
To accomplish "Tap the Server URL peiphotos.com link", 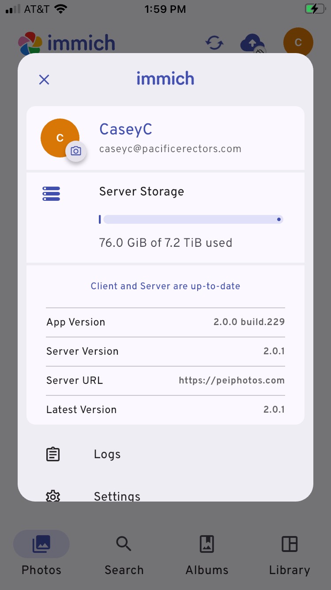I will tap(231, 380).
